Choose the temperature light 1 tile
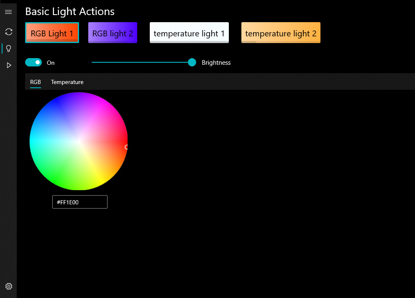The image size is (415, 298). coord(189,33)
